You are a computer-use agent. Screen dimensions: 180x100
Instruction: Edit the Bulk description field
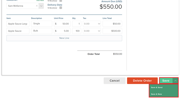click(42, 31)
